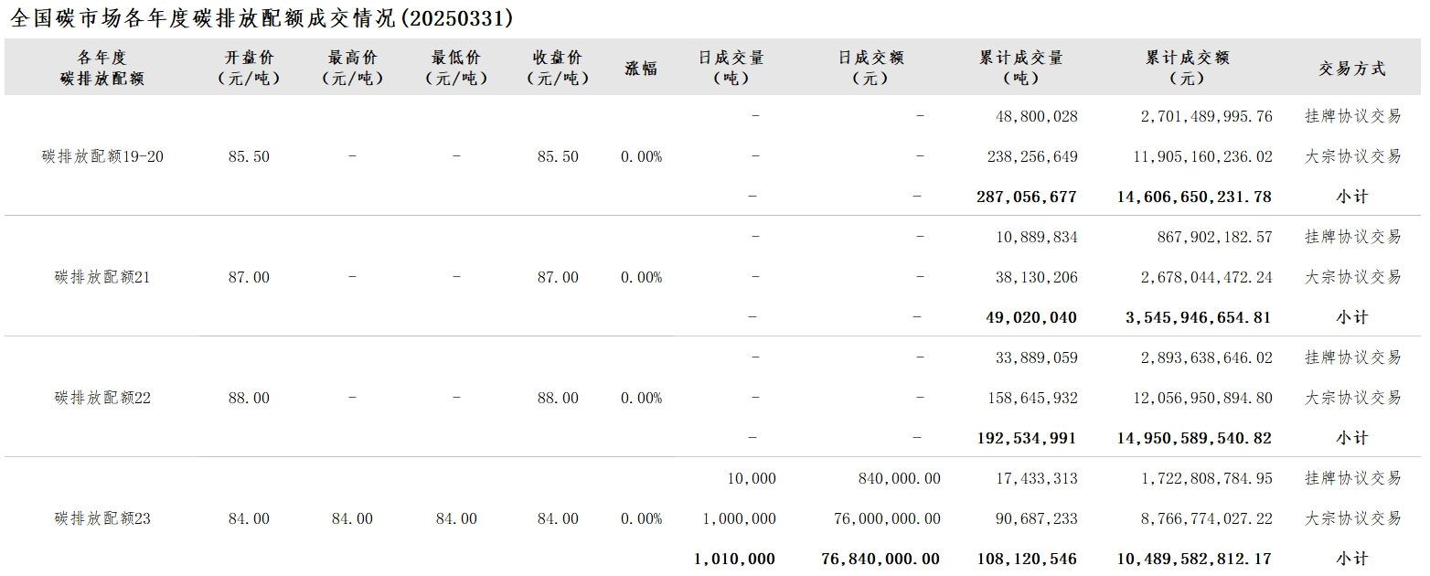The height and width of the screenshot is (576, 1430).
Task: Click subtotal amount 14,950,589,540.82
Action: click(1194, 438)
